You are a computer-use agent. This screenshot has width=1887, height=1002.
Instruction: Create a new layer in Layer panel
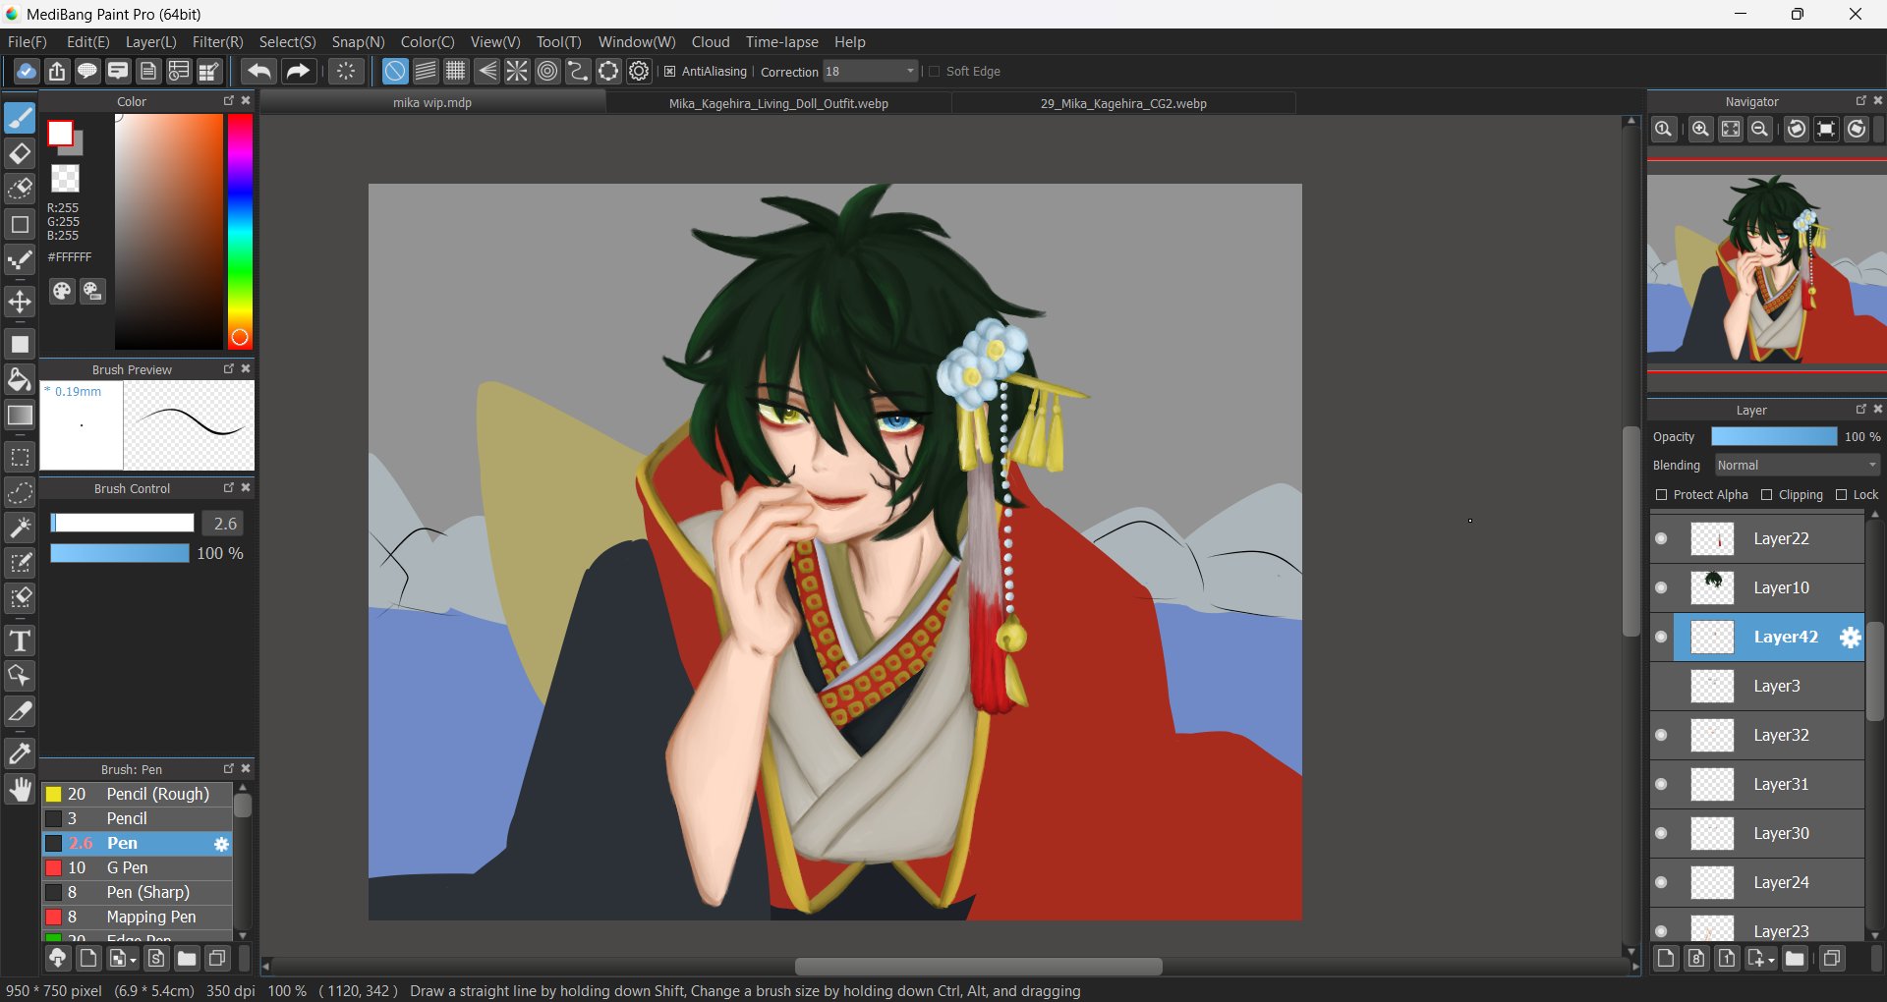click(x=1666, y=959)
